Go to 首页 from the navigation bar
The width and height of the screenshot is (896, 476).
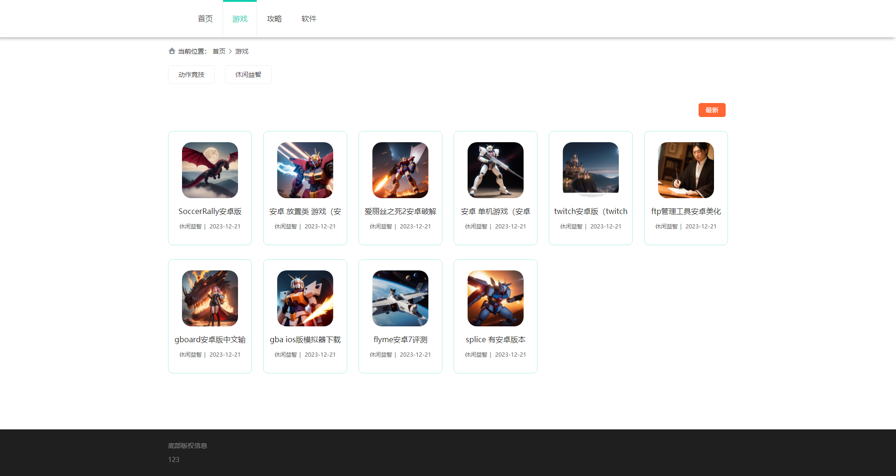click(205, 19)
